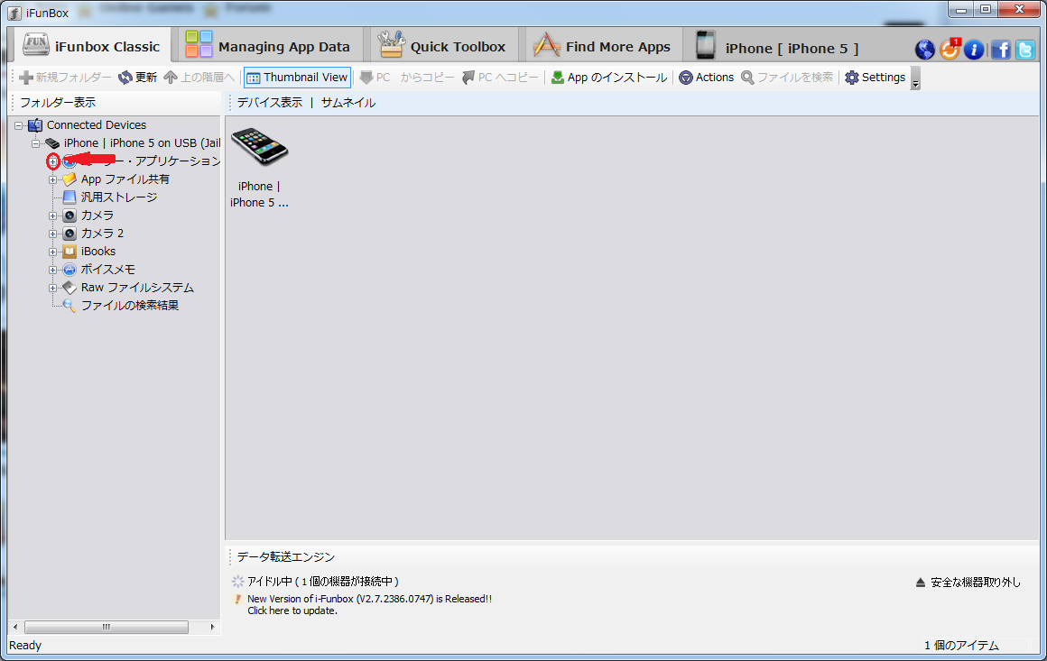Select 汎用ストレージ storage icon

pyautogui.click(x=69, y=197)
